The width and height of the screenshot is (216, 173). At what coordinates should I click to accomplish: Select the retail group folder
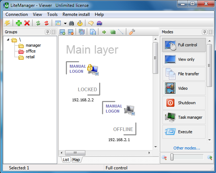pyautogui.click(x=26, y=57)
